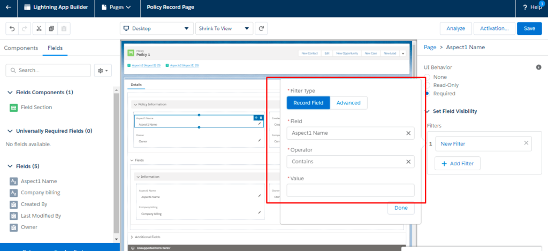Click the Redo icon
The width and height of the screenshot is (548, 251).
point(24,29)
